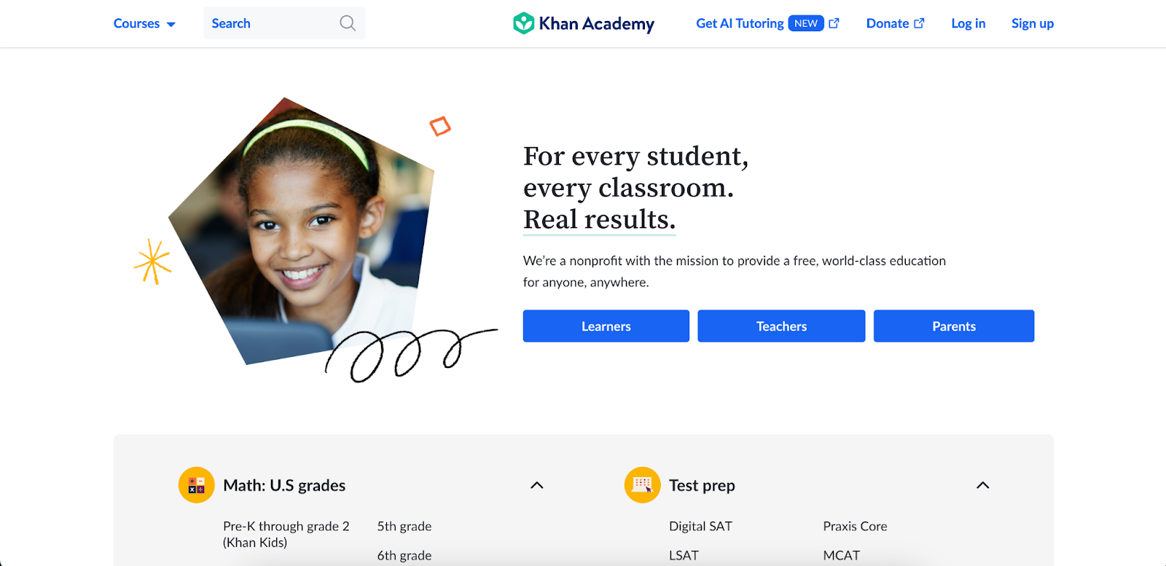
Task: Go to Sign up
Action: coord(1032,23)
